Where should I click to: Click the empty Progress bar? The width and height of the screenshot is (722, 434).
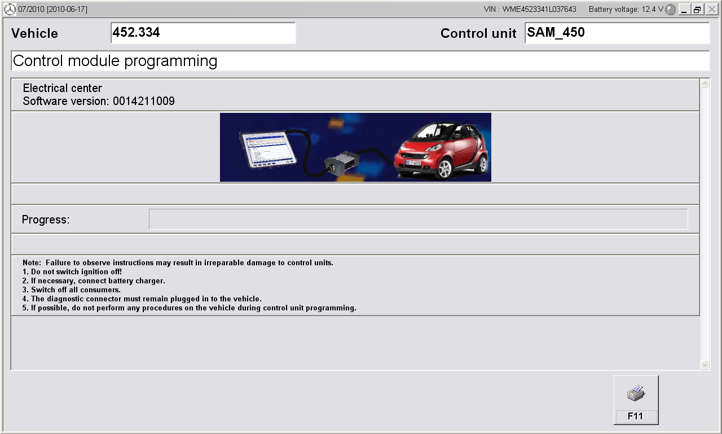point(418,220)
